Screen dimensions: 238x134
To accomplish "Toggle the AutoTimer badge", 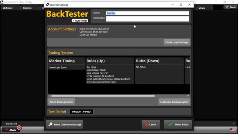I will [x=80, y=21].
